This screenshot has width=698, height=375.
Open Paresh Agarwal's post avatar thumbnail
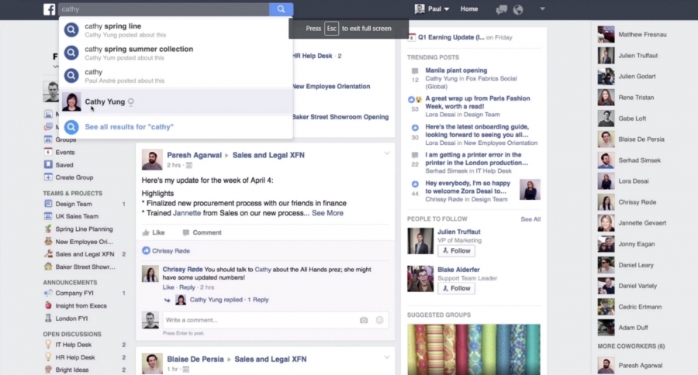(152, 160)
